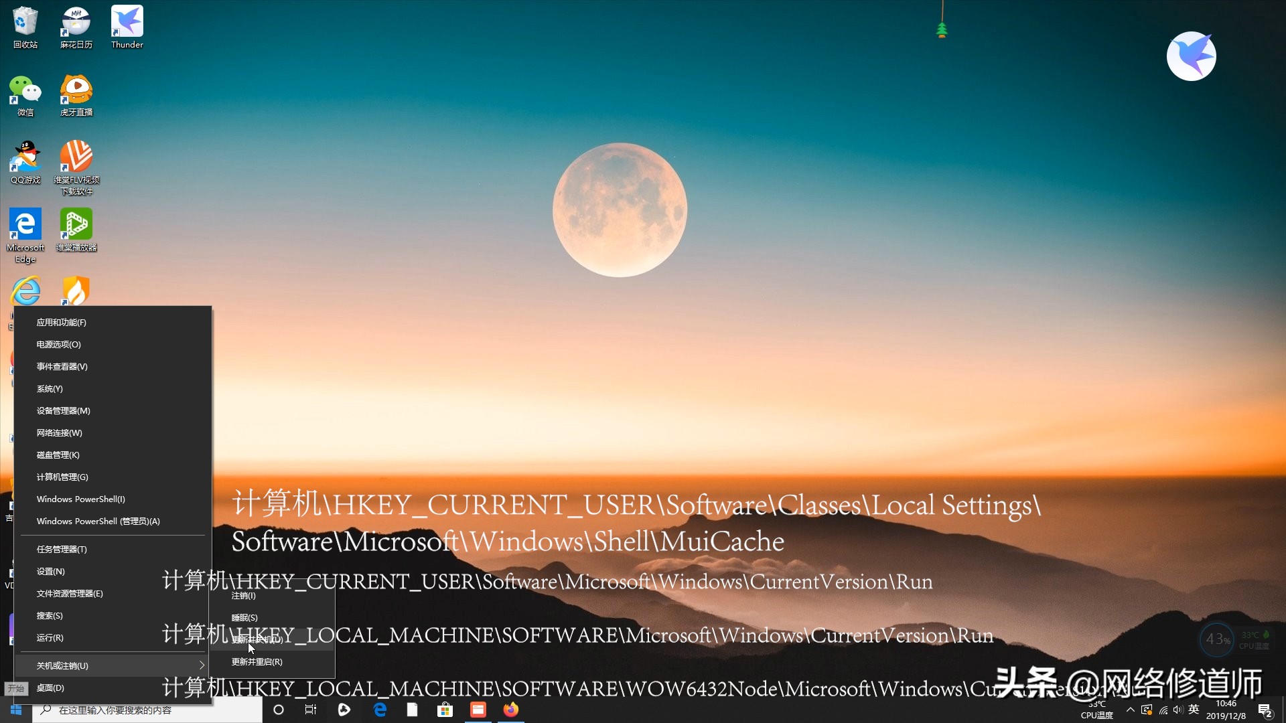The image size is (1286, 723).
Task: Launch 微信 WeChat from desktop
Action: pyautogui.click(x=25, y=94)
